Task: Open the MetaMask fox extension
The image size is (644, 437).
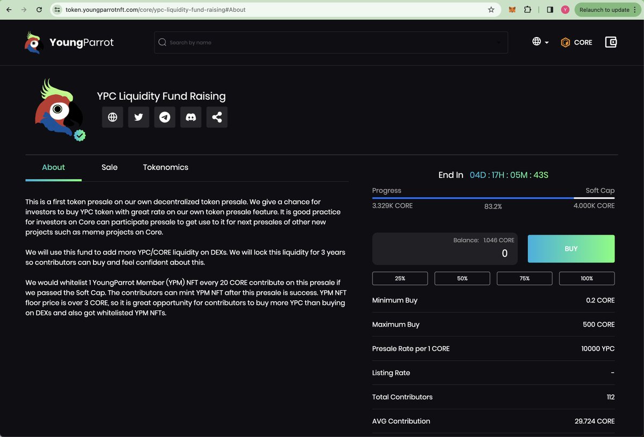Action: click(x=512, y=10)
